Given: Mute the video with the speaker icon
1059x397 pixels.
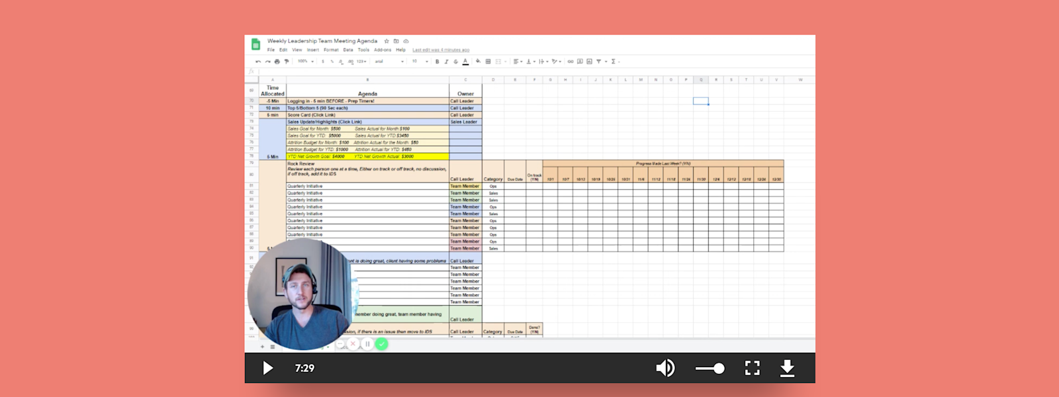Looking at the screenshot, I should pos(665,368).
